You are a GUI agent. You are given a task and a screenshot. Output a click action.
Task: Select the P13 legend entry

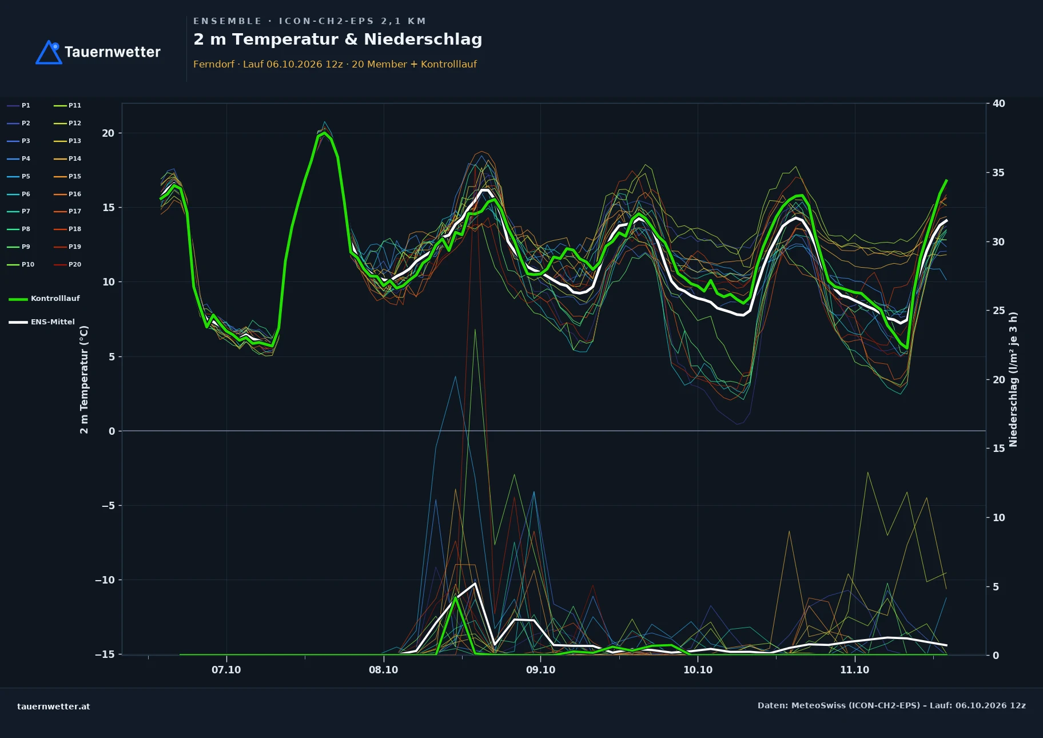[67, 141]
